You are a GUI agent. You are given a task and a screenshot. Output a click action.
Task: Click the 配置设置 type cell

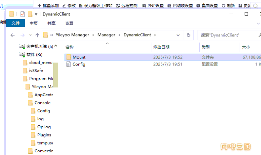pos(209,64)
